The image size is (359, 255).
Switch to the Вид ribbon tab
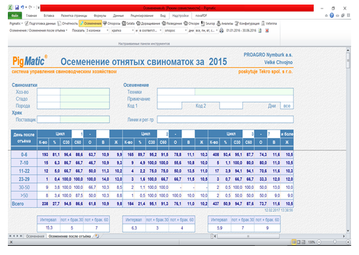(162, 16)
